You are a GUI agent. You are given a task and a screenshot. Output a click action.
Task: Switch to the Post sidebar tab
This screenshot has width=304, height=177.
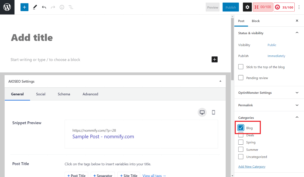[241, 21]
